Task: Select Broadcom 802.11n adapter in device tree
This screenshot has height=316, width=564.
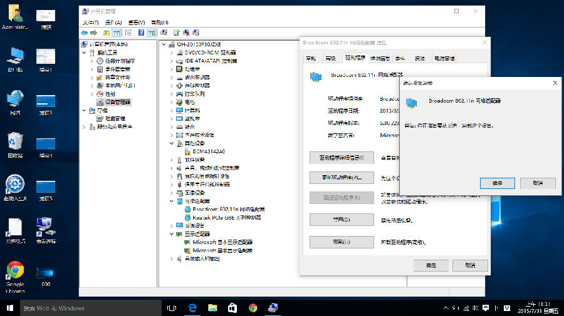Action: coord(228,209)
